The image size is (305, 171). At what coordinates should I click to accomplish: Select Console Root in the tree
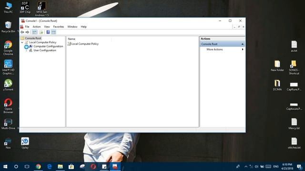pos(33,38)
